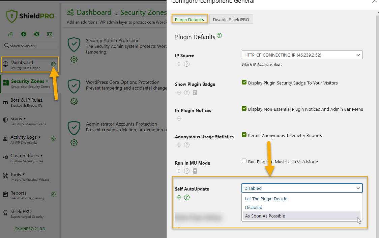379x238 pixels.
Task: Click shield icon for WordPress Core Options Protection
Action: [74, 87]
